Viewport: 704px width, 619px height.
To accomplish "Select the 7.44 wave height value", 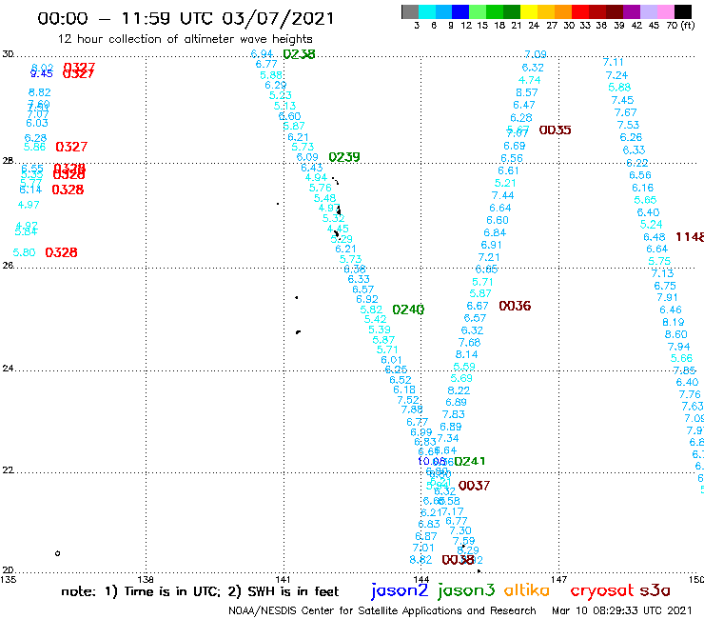I will point(502,195).
